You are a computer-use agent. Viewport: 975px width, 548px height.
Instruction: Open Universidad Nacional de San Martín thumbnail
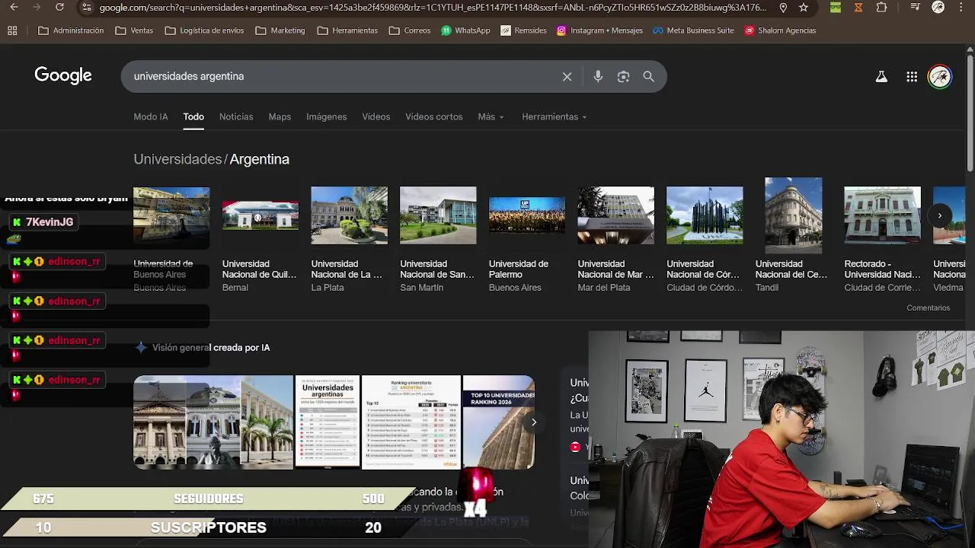pos(438,215)
